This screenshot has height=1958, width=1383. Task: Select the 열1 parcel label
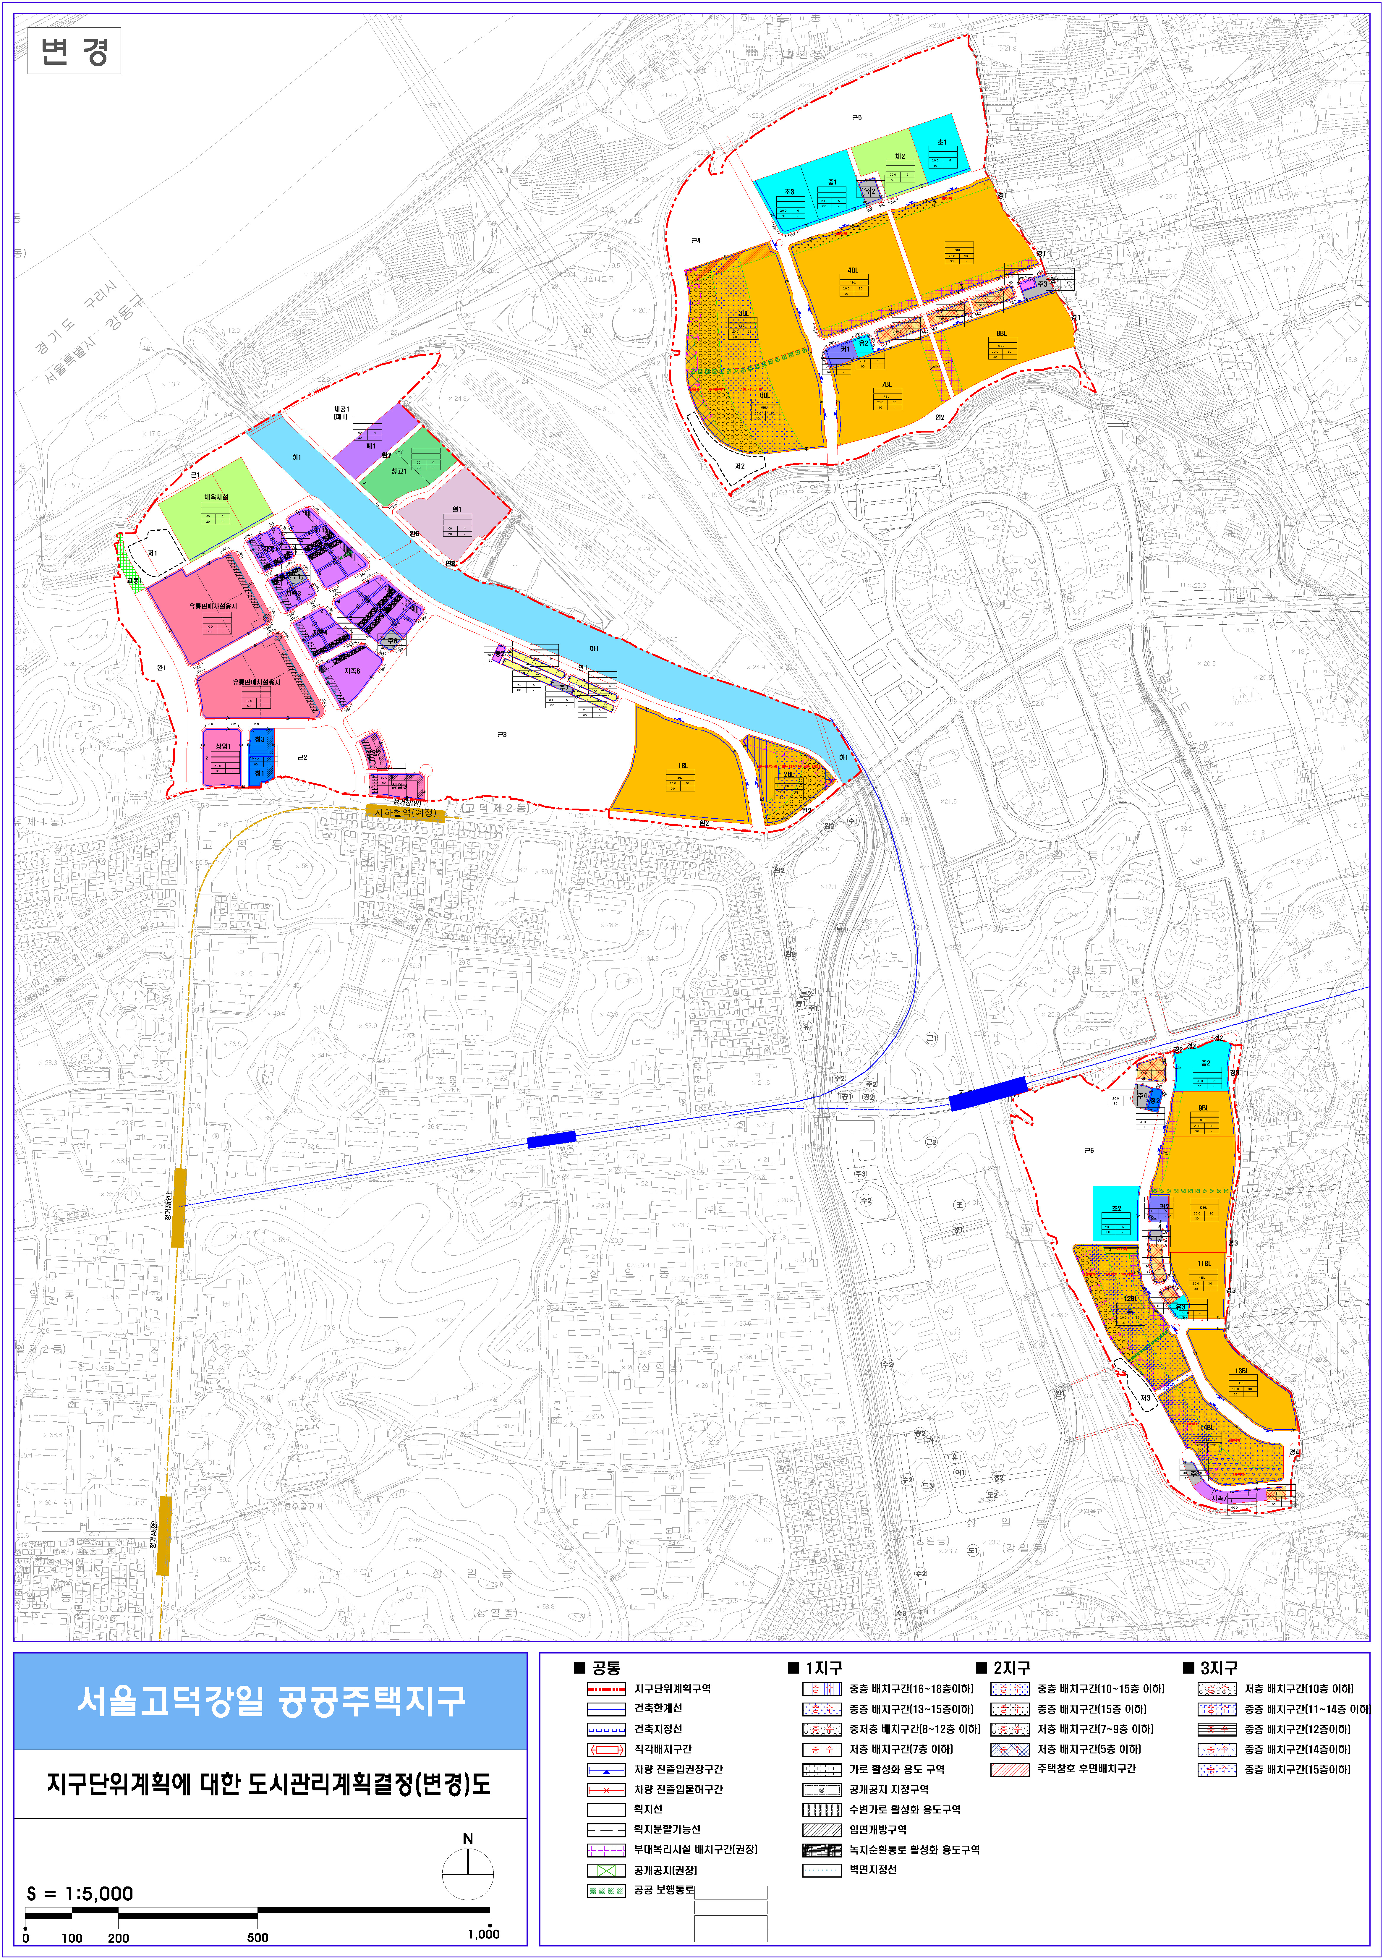[457, 509]
